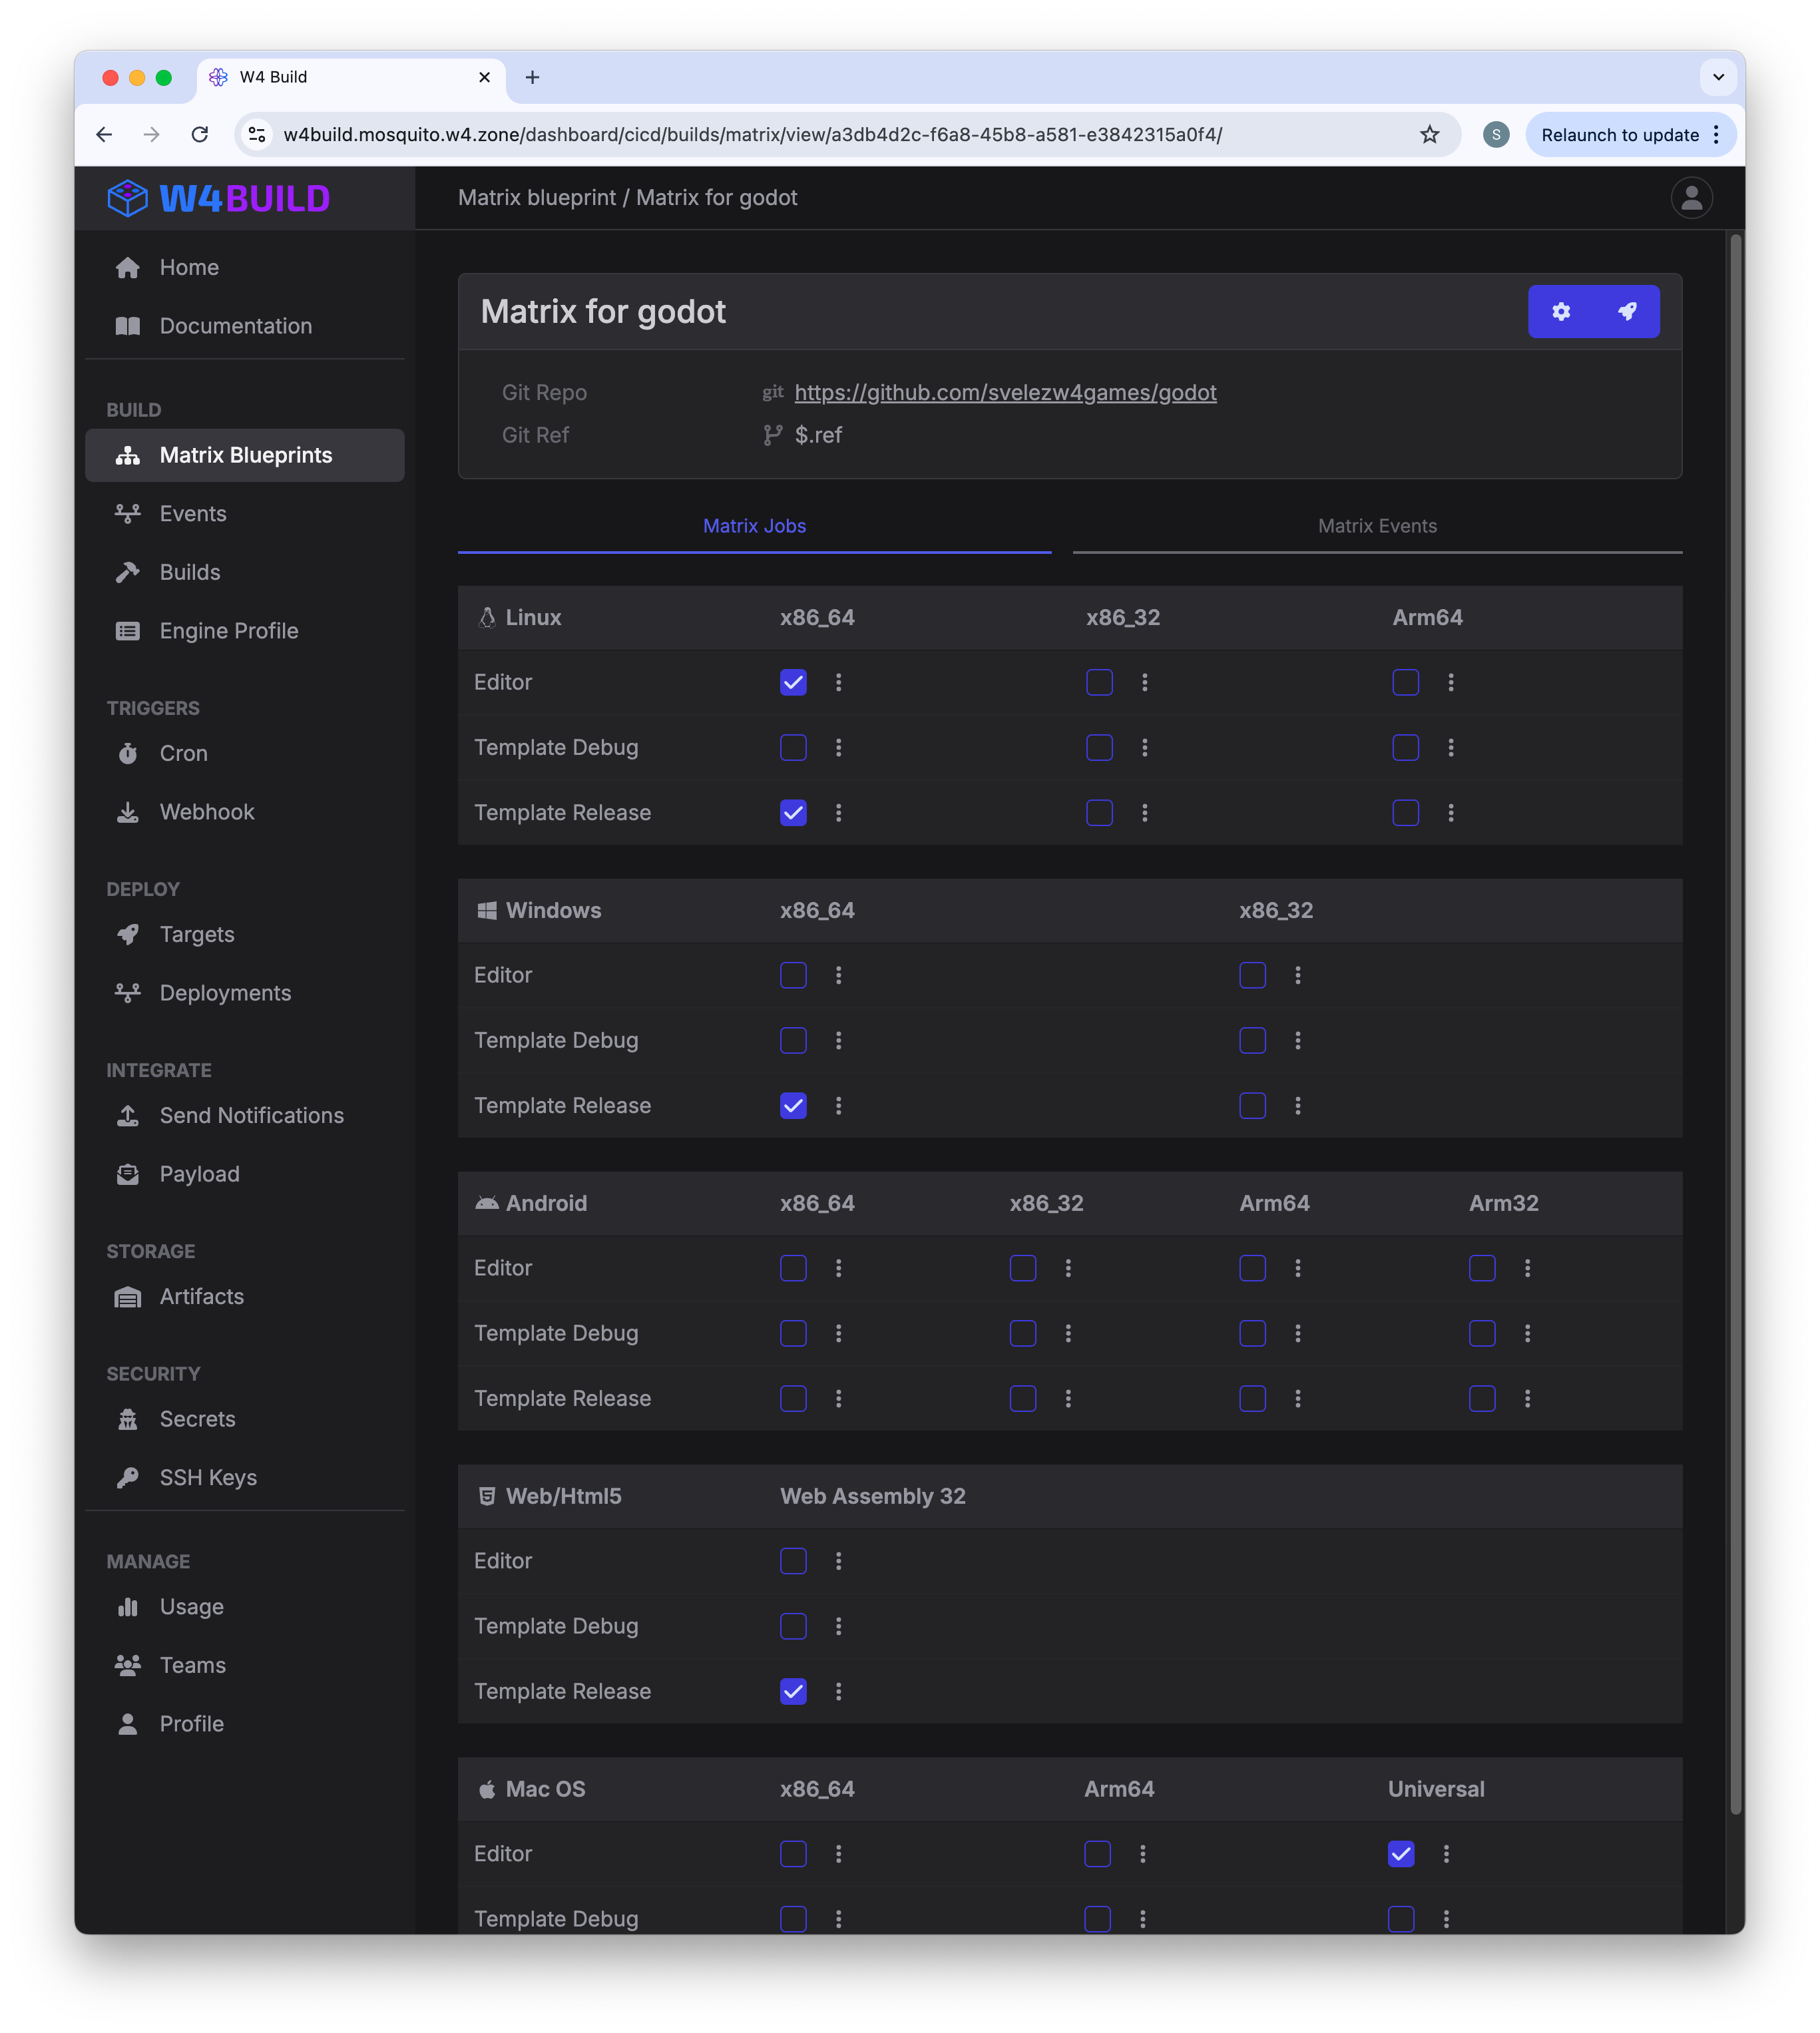Open Profile in sidebar

tap(245, 1723)
